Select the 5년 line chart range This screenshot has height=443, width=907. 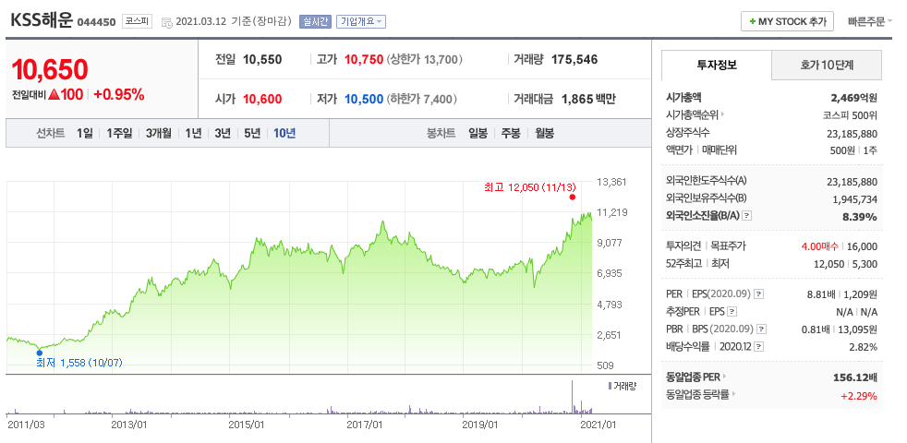[252, 134]
